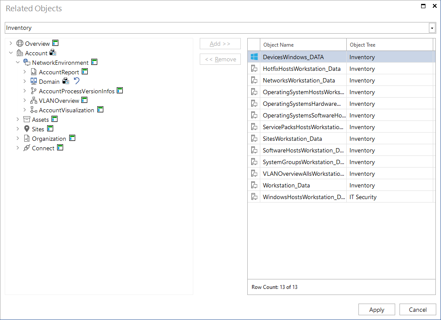The width and height of the screenshot is (441, 320).
Task: Open the Inventory dropdown at the top
Action: (431, 28)
